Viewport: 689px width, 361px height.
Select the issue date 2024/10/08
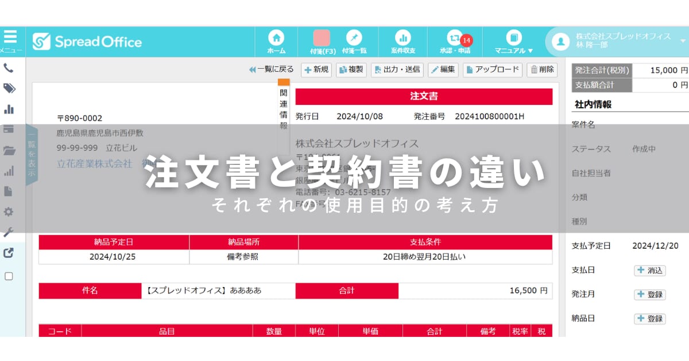point(359,116)
